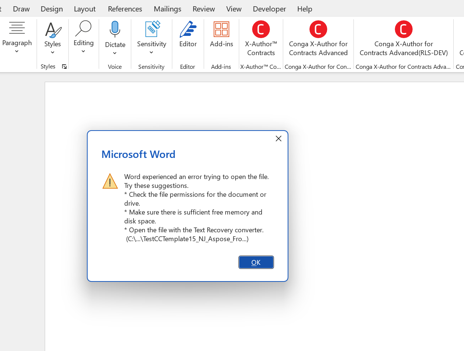464x351 pixels.
Task: Open the Mailings ribbon tab
Action: coord(167,9)
